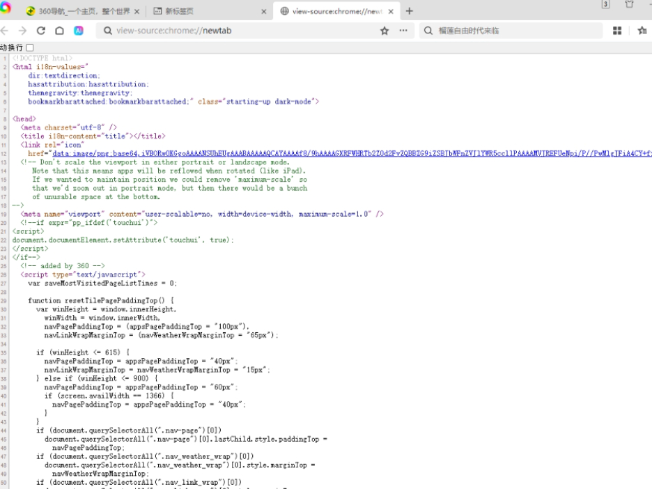Close the view-source tab

[x=391, y=12]
